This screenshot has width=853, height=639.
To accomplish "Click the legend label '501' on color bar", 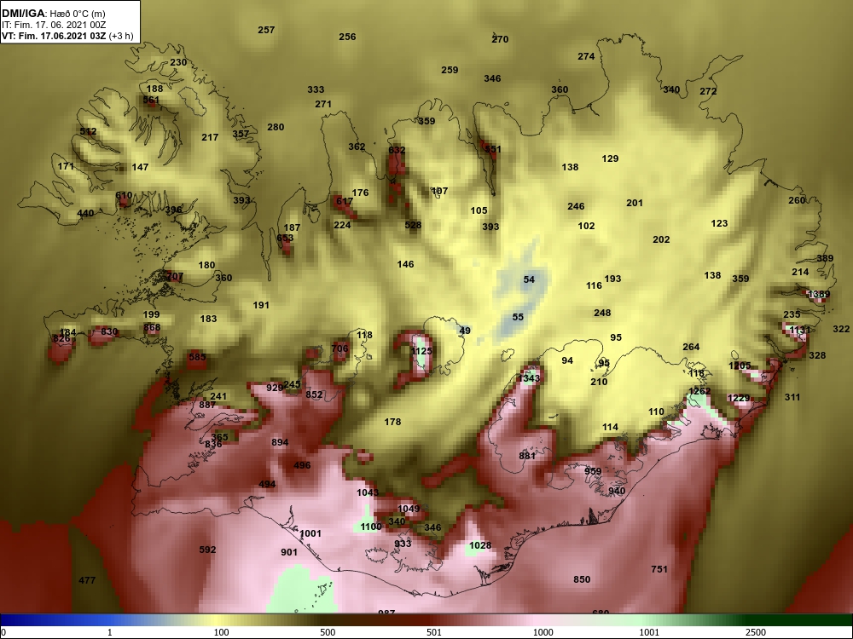I will [434, 632].
